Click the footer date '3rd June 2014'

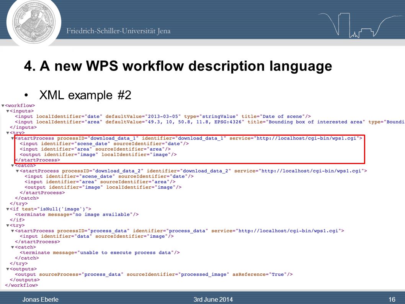pos(213,299)
